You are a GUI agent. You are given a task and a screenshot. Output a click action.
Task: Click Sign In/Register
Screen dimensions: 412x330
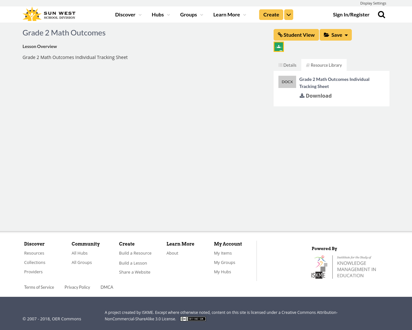(351, 15)
